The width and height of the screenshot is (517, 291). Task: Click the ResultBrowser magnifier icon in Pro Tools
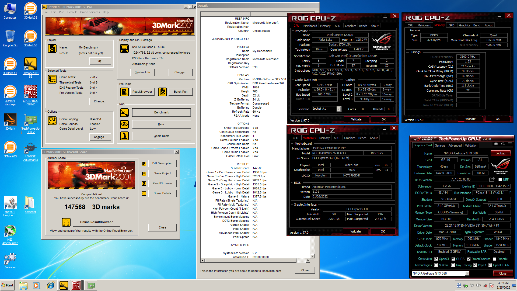coord(124,92)
